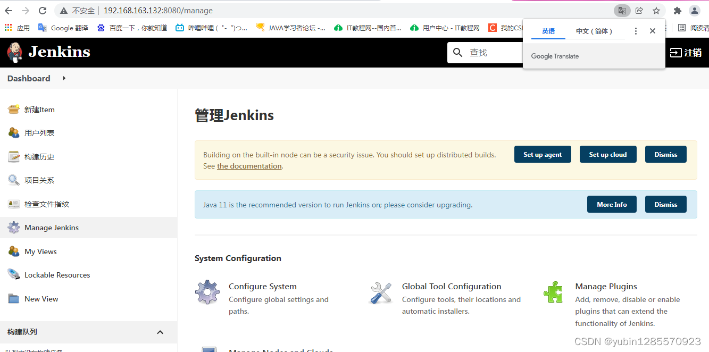Click the browser address bar URL
709x352 pixels.
coord(158,11)
